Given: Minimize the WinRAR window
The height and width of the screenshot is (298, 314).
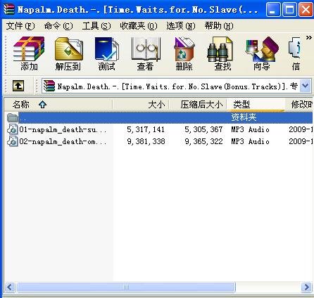Looking at the screenshot, I should (x=273, y=10).
